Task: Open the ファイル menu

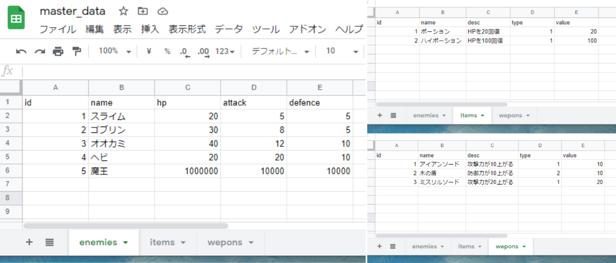Action: tap(57, 29)
